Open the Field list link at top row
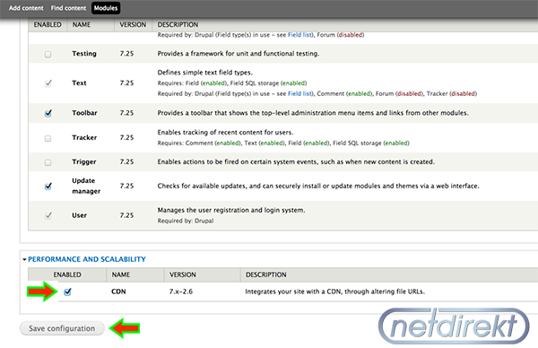The height and width of the screenshot is (348, 538). [299, 35]
